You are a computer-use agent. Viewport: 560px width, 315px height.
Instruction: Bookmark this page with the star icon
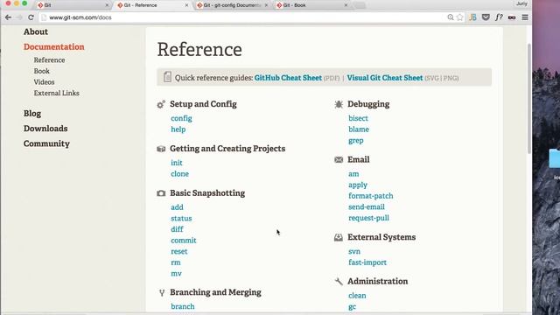coord(460,17)
